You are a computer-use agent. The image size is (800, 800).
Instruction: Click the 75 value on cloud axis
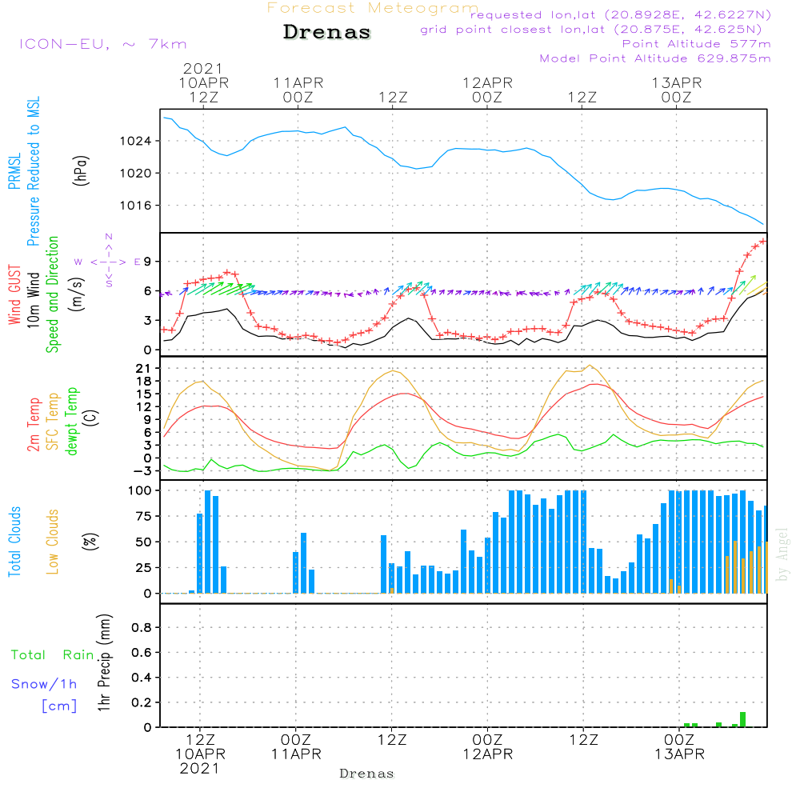(x=143, y=516)
